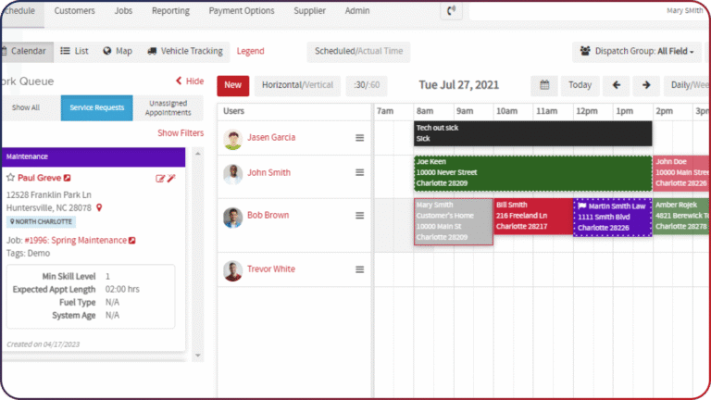Click the star icon beside Paul Greve
The image size is (711, 400).
point(10,178)
